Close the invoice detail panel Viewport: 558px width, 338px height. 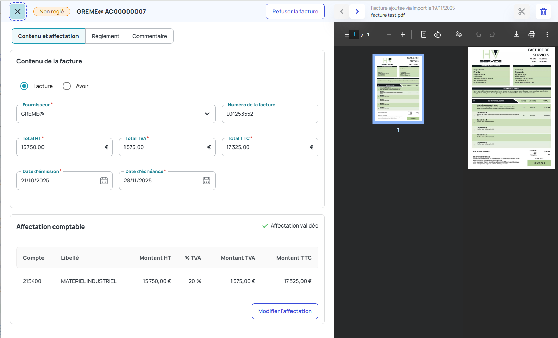pos(17,11)
